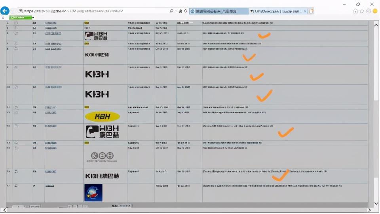Click the smiley feedback icon
This screenshot has height=214, width=380.
(x=375, y=11)
